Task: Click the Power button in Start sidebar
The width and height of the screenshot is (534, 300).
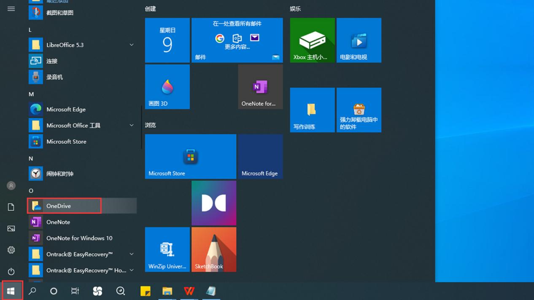Action: (11, 271)
